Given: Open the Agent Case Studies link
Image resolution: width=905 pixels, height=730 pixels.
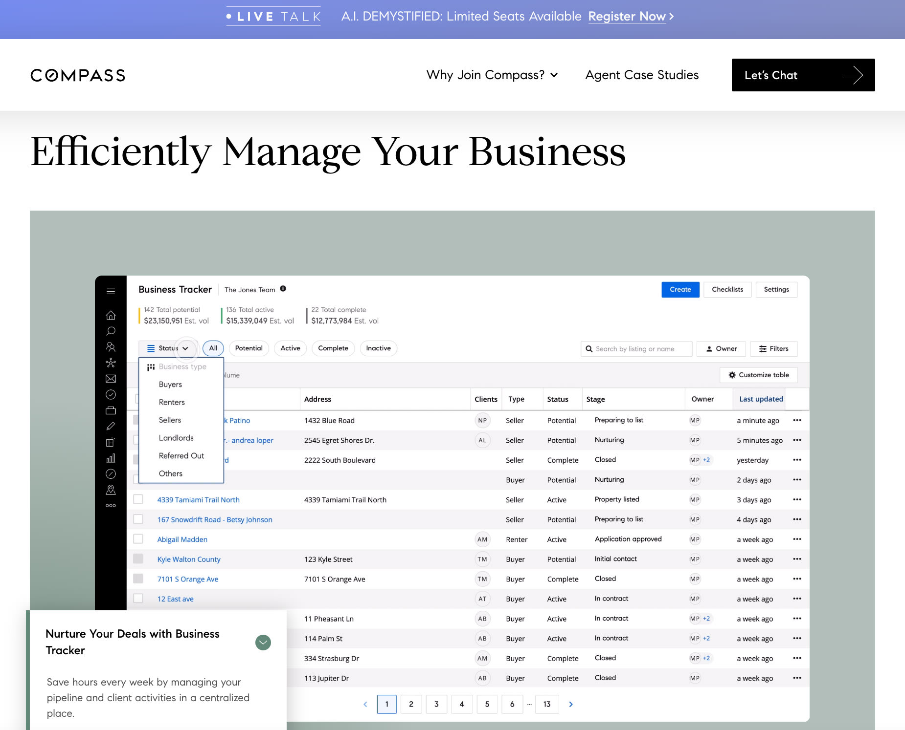Looking at the screenshot, I should [642, 75].
